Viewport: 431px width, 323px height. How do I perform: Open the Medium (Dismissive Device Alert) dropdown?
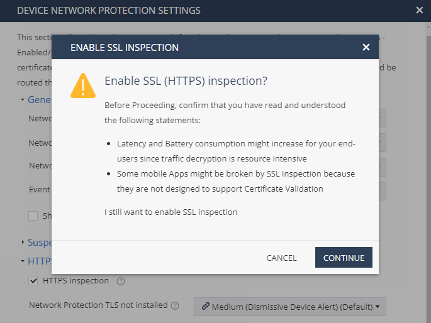click(x=290, y=307)
